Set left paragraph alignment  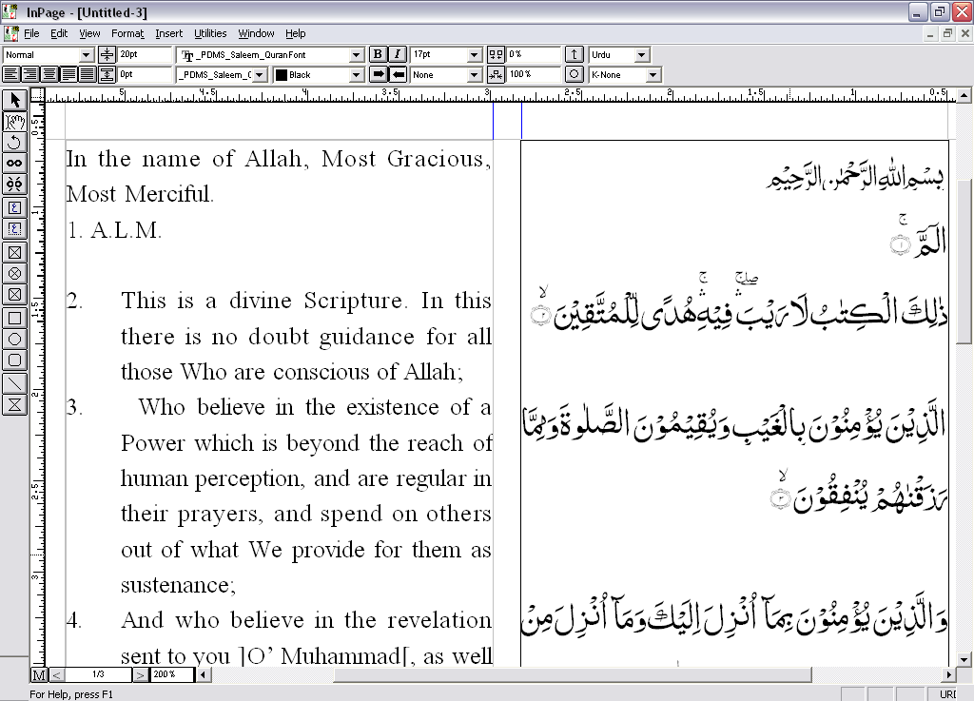(x=11, y=74)
